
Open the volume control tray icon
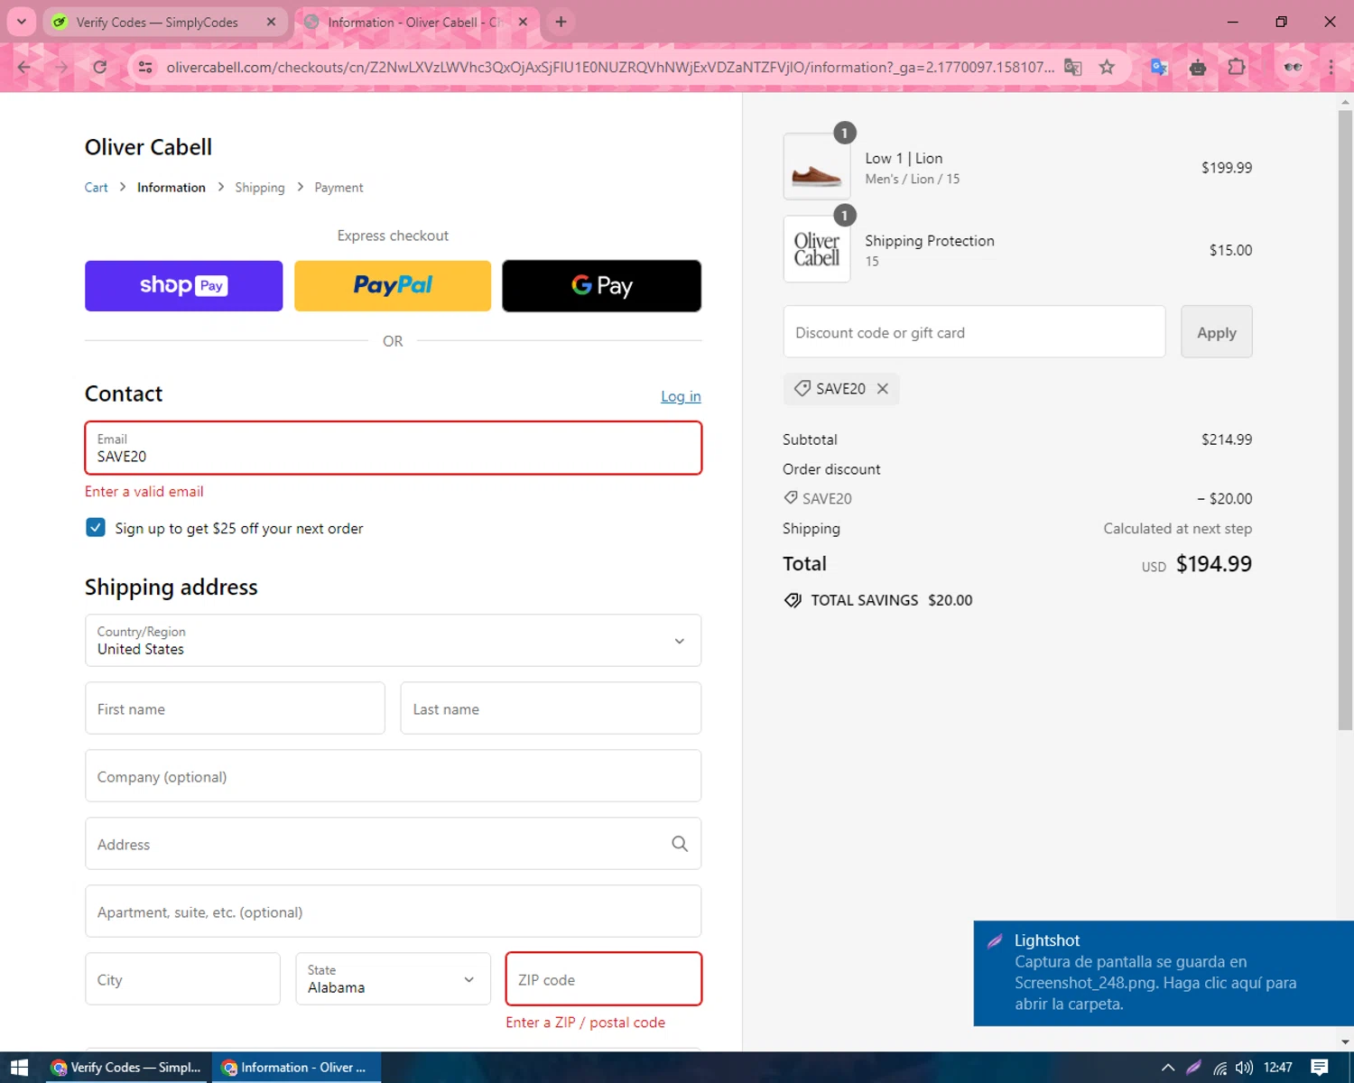click(x=1244, y=1068)
